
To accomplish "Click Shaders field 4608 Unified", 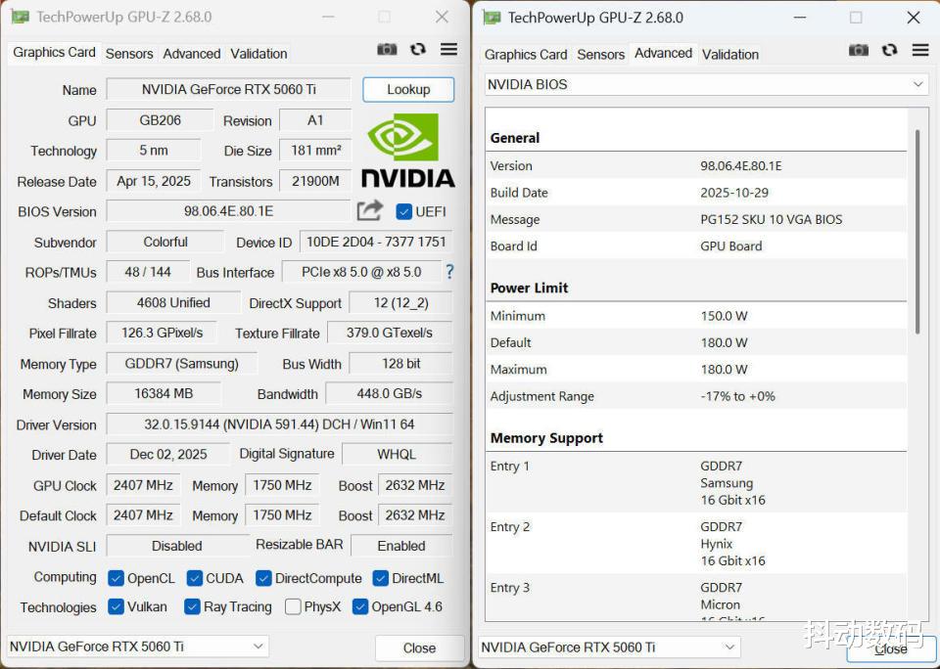I will click(x=173, y=302).
